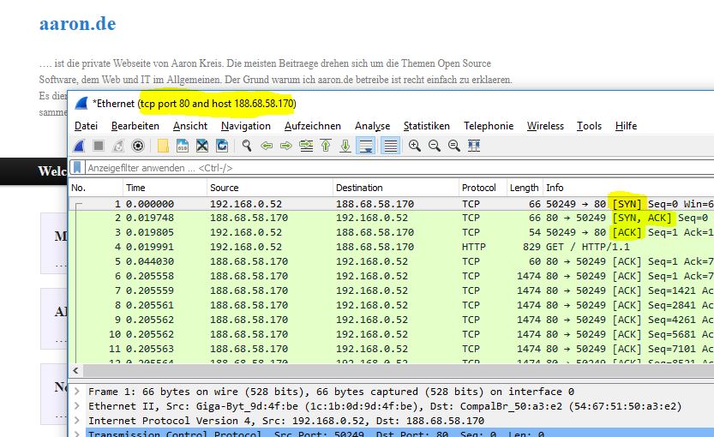This screenshot has width=714, height=437.
Task: Click the Find packet magnifier icon
Action: pos(248,146)
